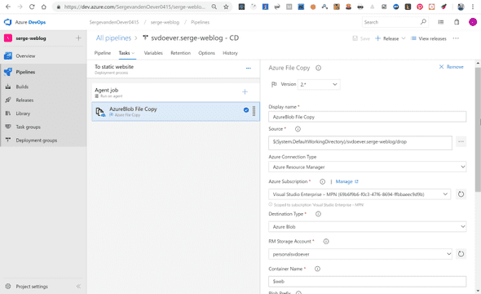
Task: Expand the Release button dropdown arrow
Action: coord(404,38)
